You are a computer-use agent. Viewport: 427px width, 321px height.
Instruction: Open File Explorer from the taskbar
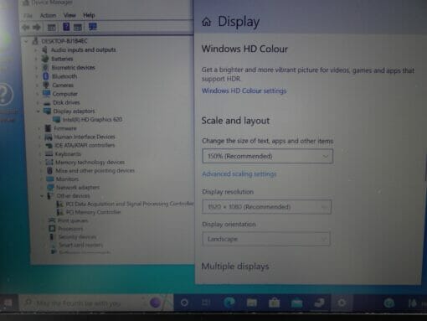click(x=251, y=303)
